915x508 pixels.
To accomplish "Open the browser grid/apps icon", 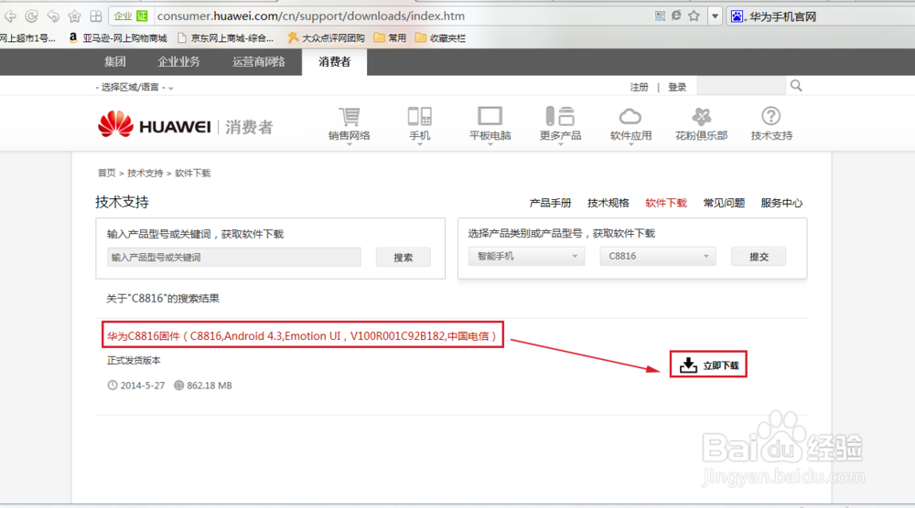I will (96, 16).
